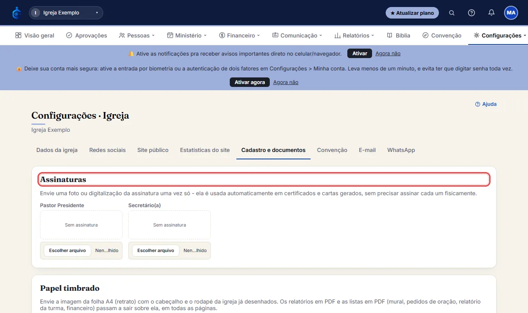Image resolution: width=528 pixels, height=313 pixels.
Task: Select the Cadastro e documentos tab
Action: 273,150
